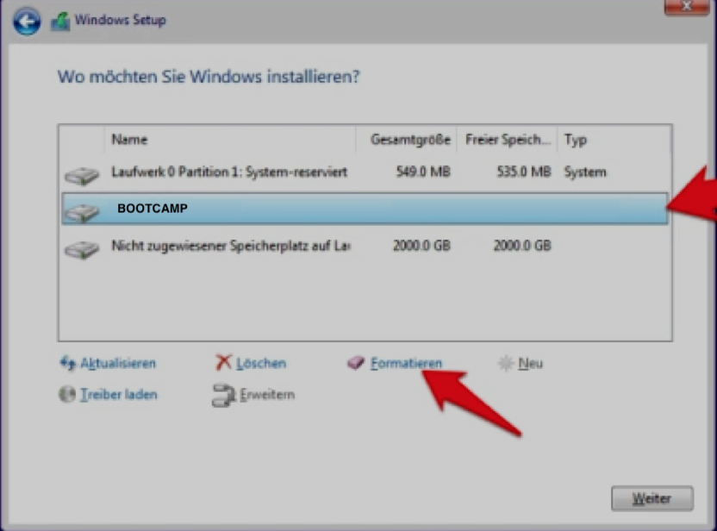Image resolution: width=717 pixels, height=531 pixels.
Task: Select the Formatieren link
Action: (406, 363)
